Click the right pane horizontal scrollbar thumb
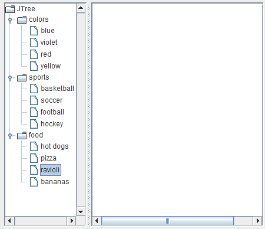 167,221
